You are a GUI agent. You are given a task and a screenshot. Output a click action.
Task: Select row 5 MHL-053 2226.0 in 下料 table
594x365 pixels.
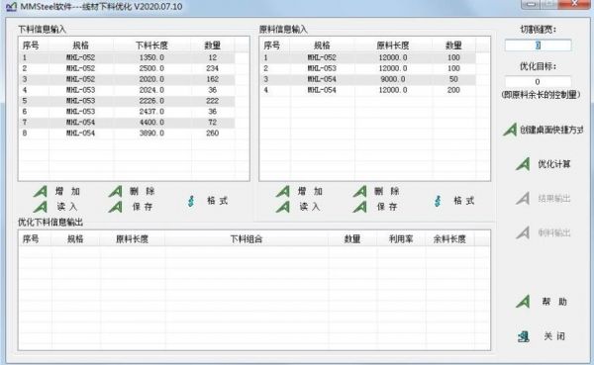tap(127, 101)
